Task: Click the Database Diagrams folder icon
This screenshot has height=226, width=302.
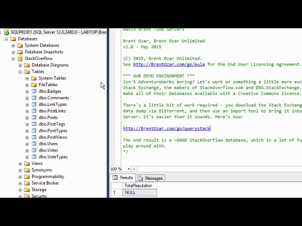Action: [27, 65]
